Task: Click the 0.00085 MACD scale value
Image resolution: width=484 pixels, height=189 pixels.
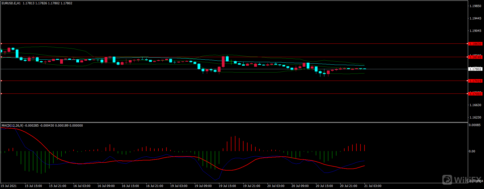Action: 475,125
